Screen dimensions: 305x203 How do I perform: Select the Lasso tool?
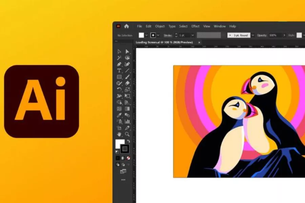point(127,58)
